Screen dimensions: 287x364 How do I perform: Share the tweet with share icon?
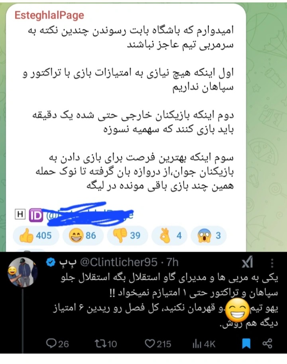pyautogui.click(x=267, y=344)
